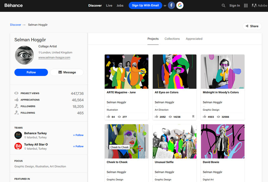
Task: Click the All Eyes on Colors title
Action: (x=166, y=93)
